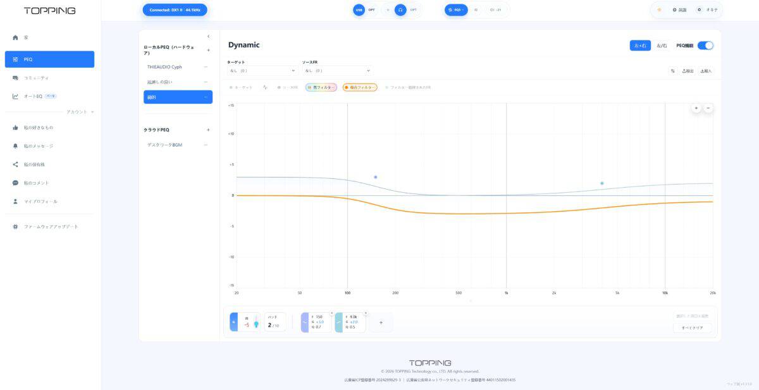Select the THIEAUDIO Cyph preset
759x390 pixels.
coord(178,66)
